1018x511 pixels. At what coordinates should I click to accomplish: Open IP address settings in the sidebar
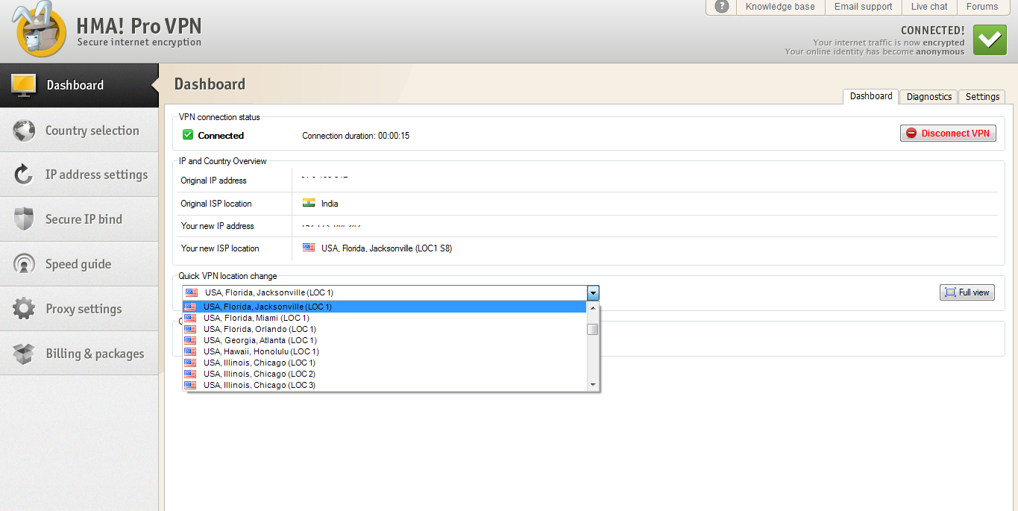pyautogui.click(x=79, y=175)
